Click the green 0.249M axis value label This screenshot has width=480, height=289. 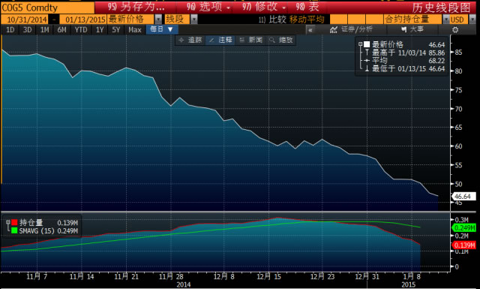(x=463, y=228)
